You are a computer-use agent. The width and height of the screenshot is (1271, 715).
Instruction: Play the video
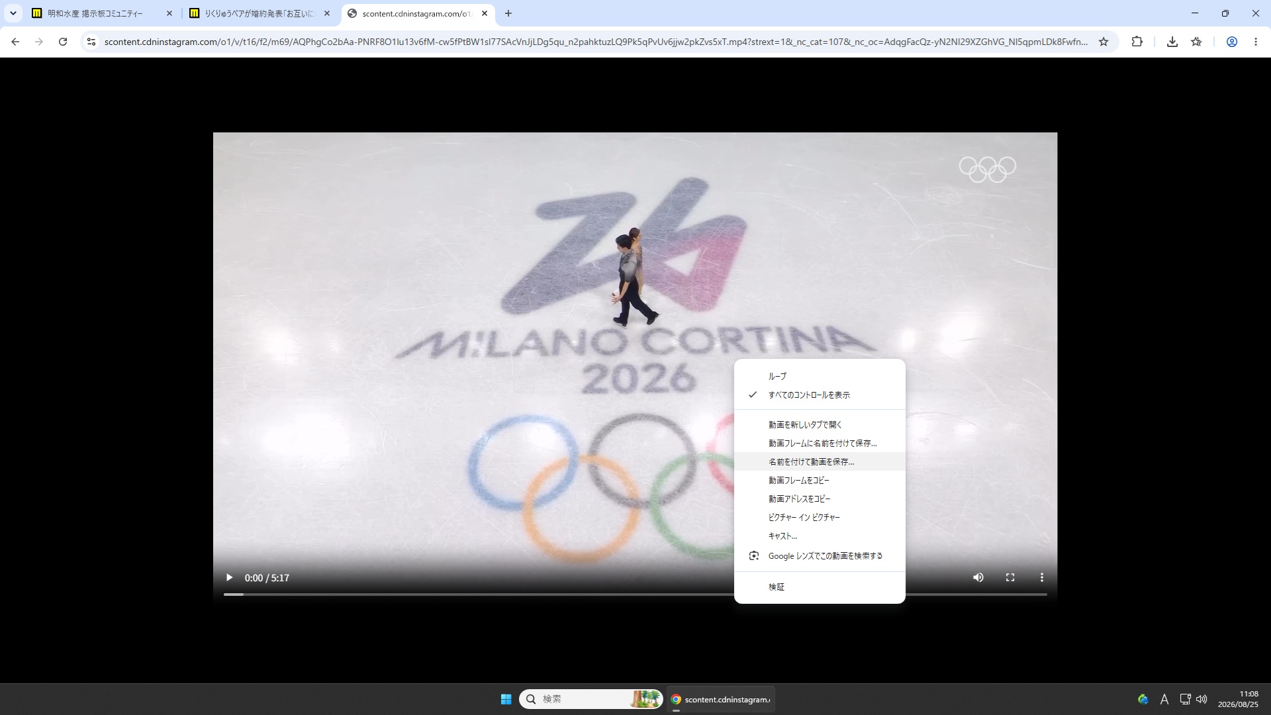click(x=229, y=578)
